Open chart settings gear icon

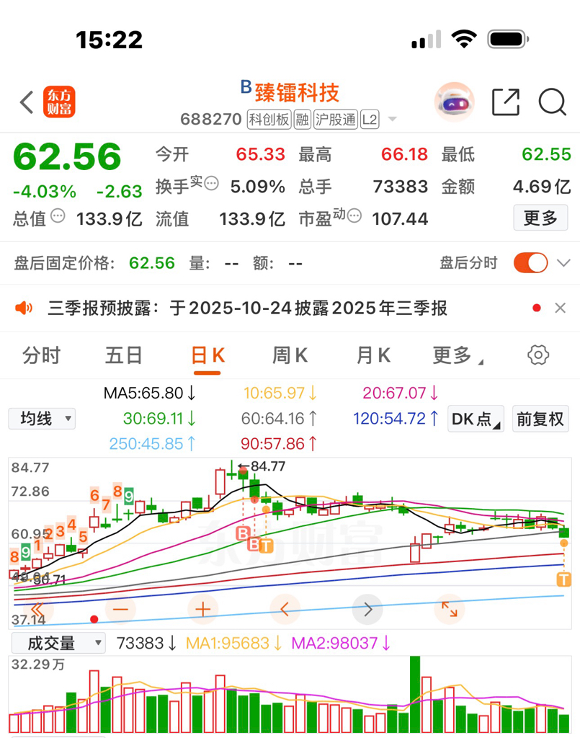538,355
